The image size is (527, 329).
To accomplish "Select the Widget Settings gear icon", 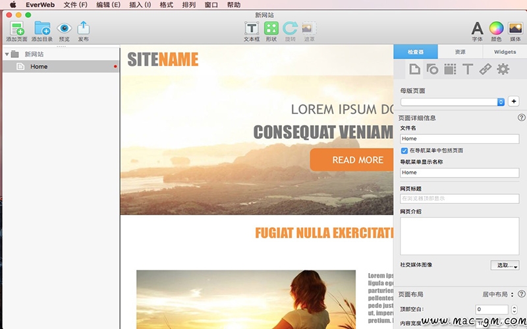I will pyautogui.click(x=503, y=70).
